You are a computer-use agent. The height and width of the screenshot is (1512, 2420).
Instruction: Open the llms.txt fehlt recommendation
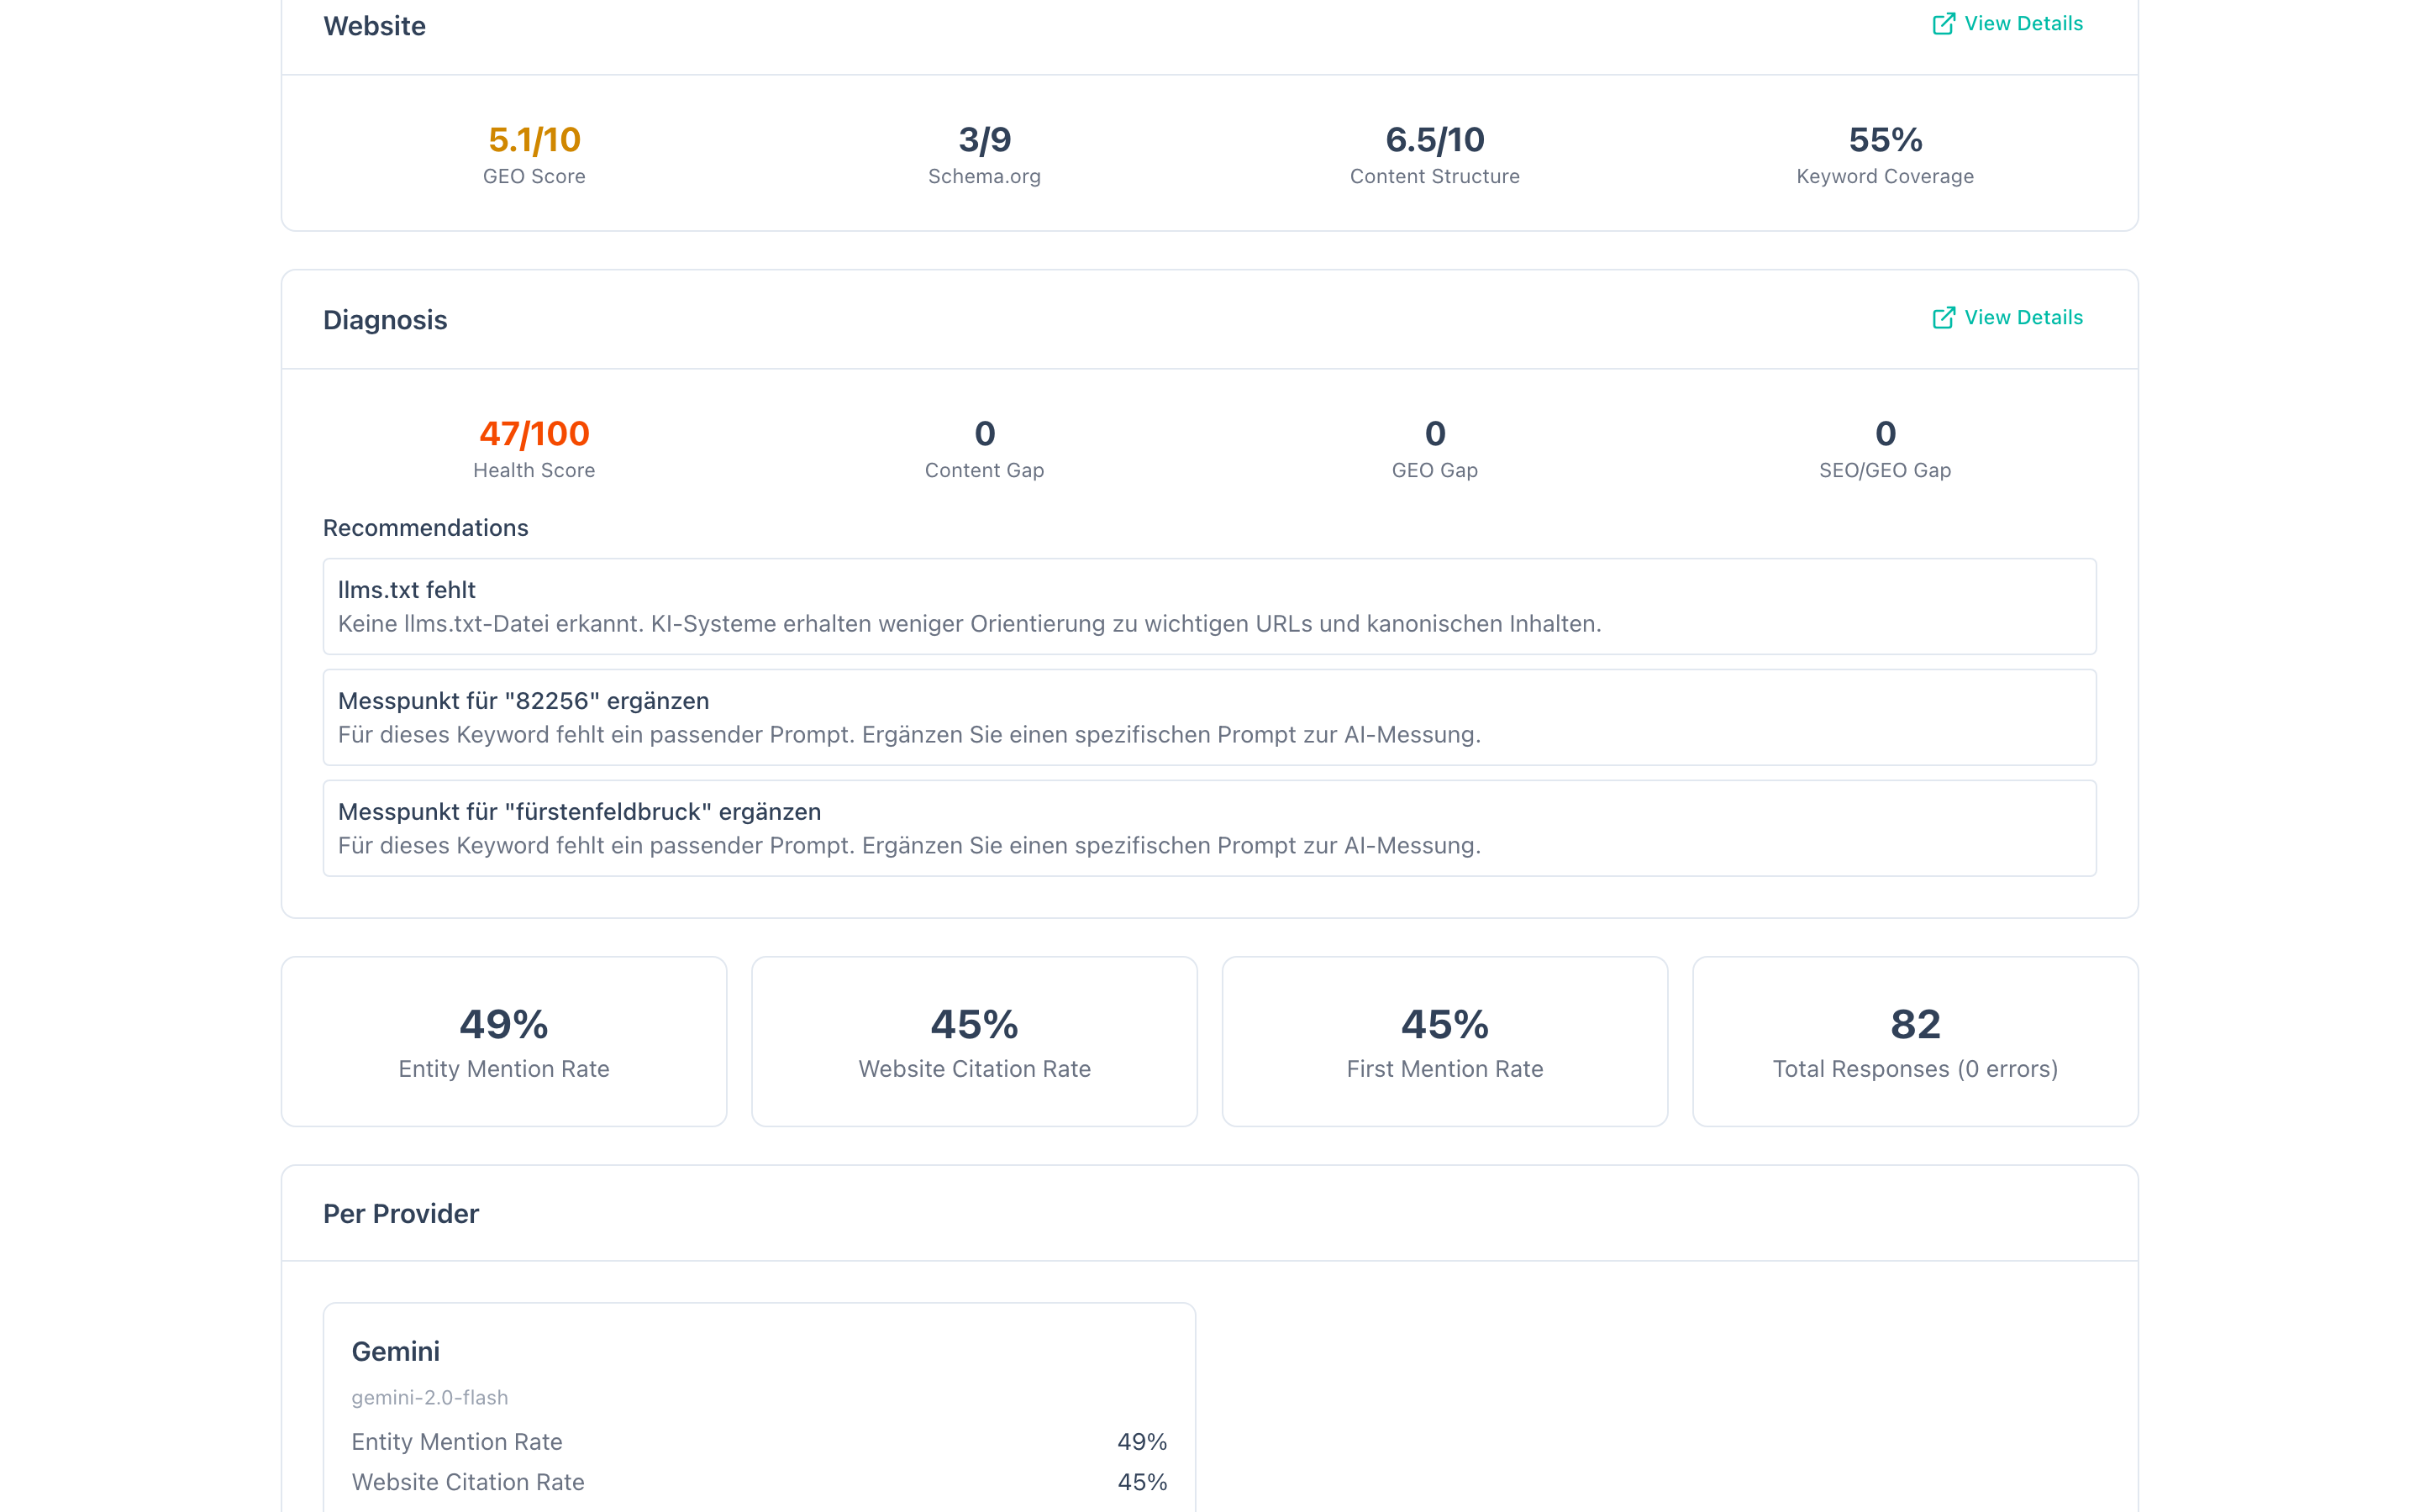coord(1209,606)
